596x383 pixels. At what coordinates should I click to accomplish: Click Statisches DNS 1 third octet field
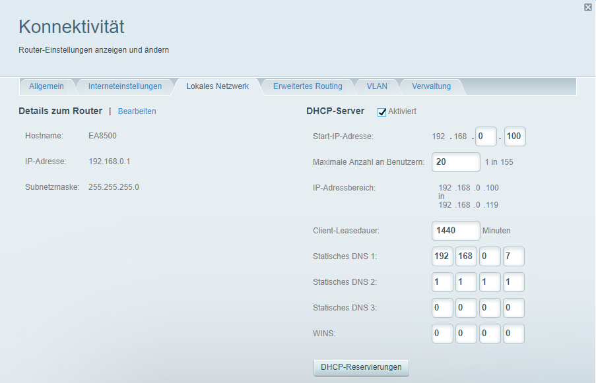coord(490,256)
